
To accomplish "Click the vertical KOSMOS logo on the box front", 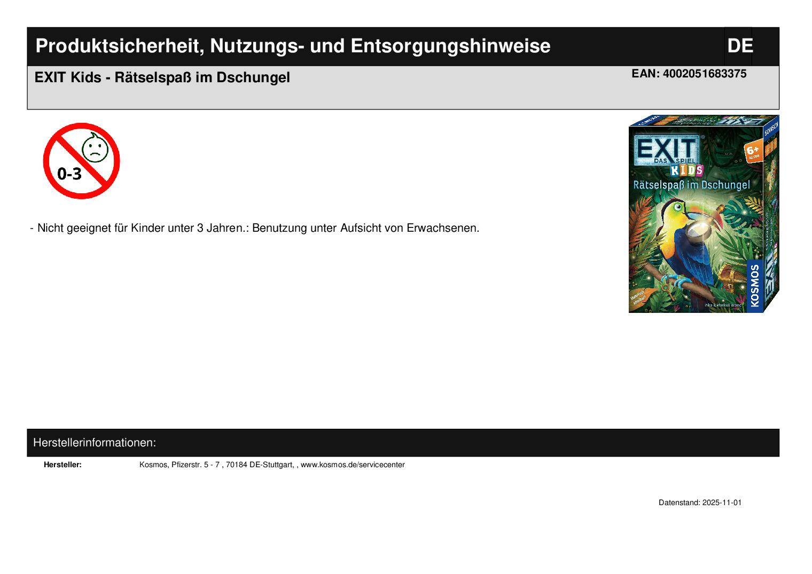I will (754, 286).
